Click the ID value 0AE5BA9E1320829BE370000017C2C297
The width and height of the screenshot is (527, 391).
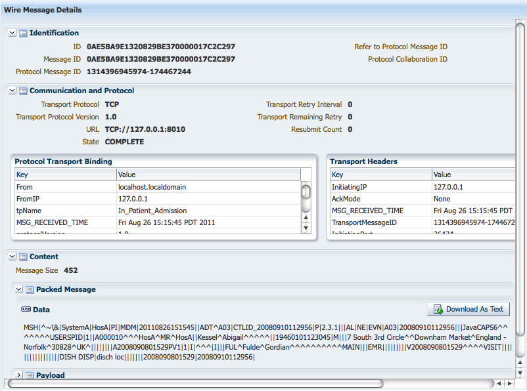161,47
